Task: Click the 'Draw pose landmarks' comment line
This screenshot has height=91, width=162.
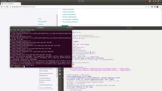Action: (80, 87)
